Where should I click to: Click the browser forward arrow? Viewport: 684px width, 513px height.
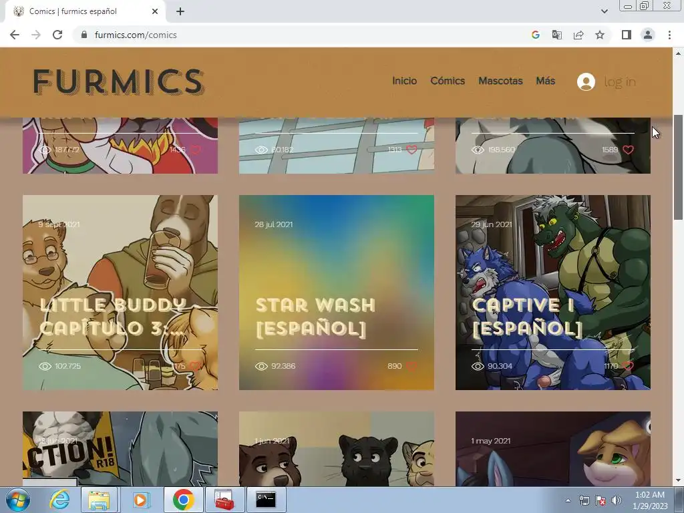click(36, 35)
